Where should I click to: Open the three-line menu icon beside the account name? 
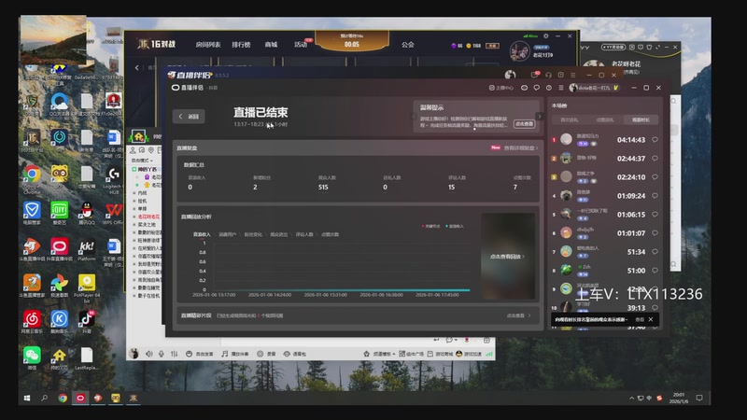click(561, 88)
